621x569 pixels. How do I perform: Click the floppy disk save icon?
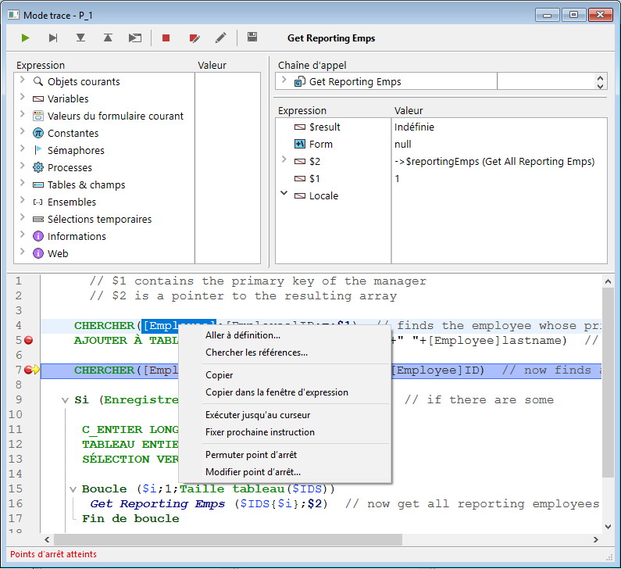(x=252, y=38)
